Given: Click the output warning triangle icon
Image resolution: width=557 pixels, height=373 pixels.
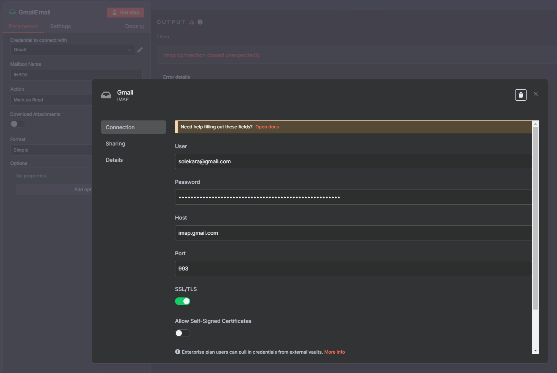Looking at the screenshot, I should (192, 22).
